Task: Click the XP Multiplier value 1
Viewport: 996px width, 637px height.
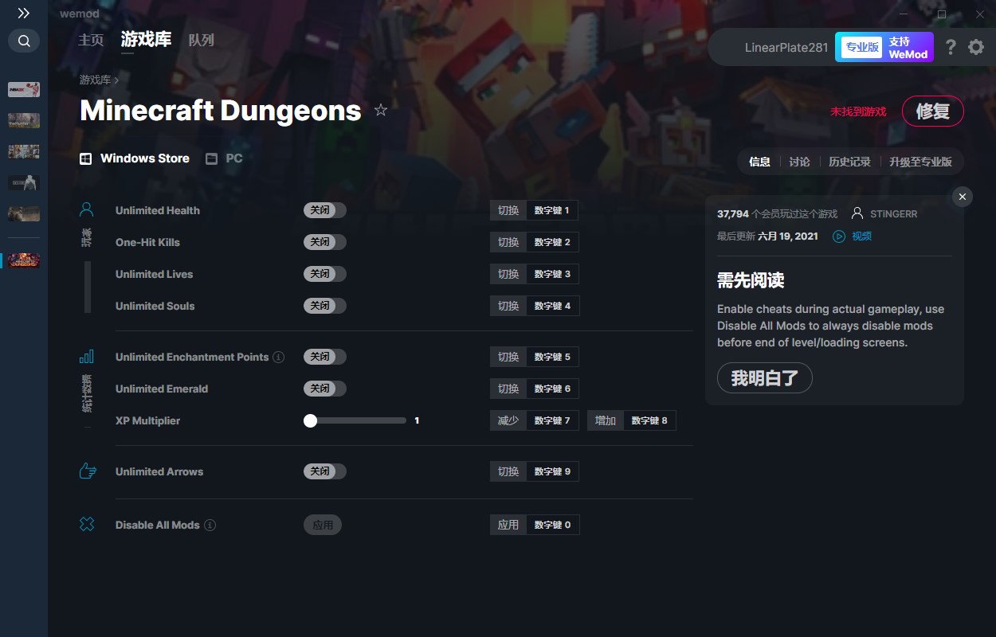Action: pos(417,420)
